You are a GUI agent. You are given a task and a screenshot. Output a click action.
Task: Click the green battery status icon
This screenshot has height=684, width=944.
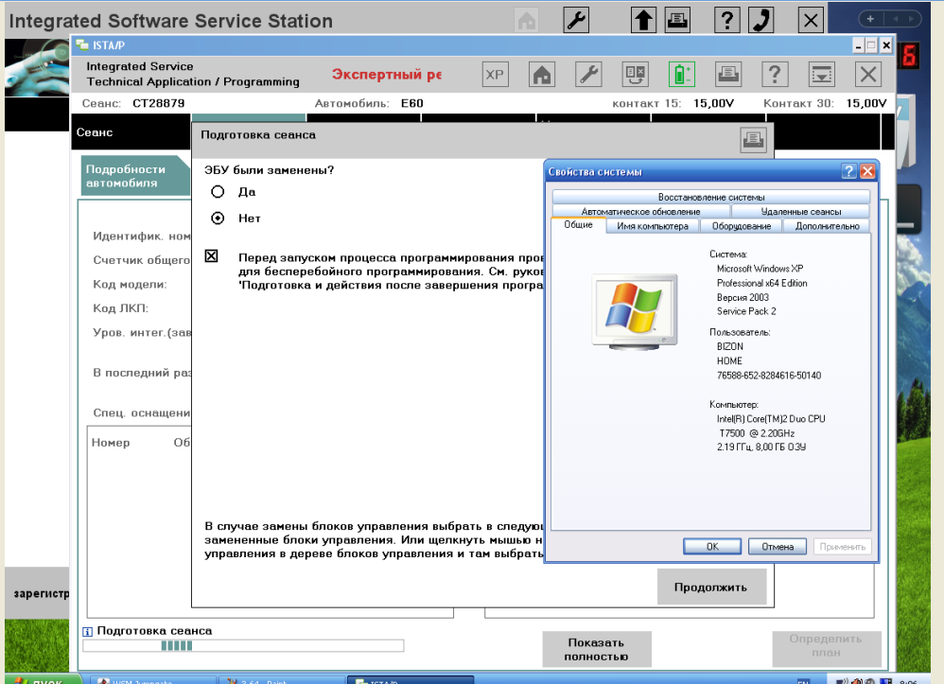(681, 75)
